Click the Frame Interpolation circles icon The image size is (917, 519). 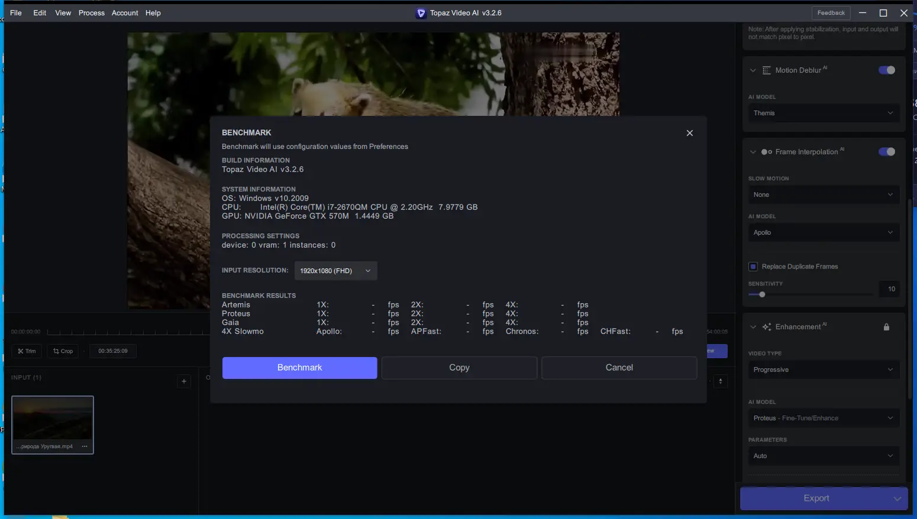(x=766, y=151)
